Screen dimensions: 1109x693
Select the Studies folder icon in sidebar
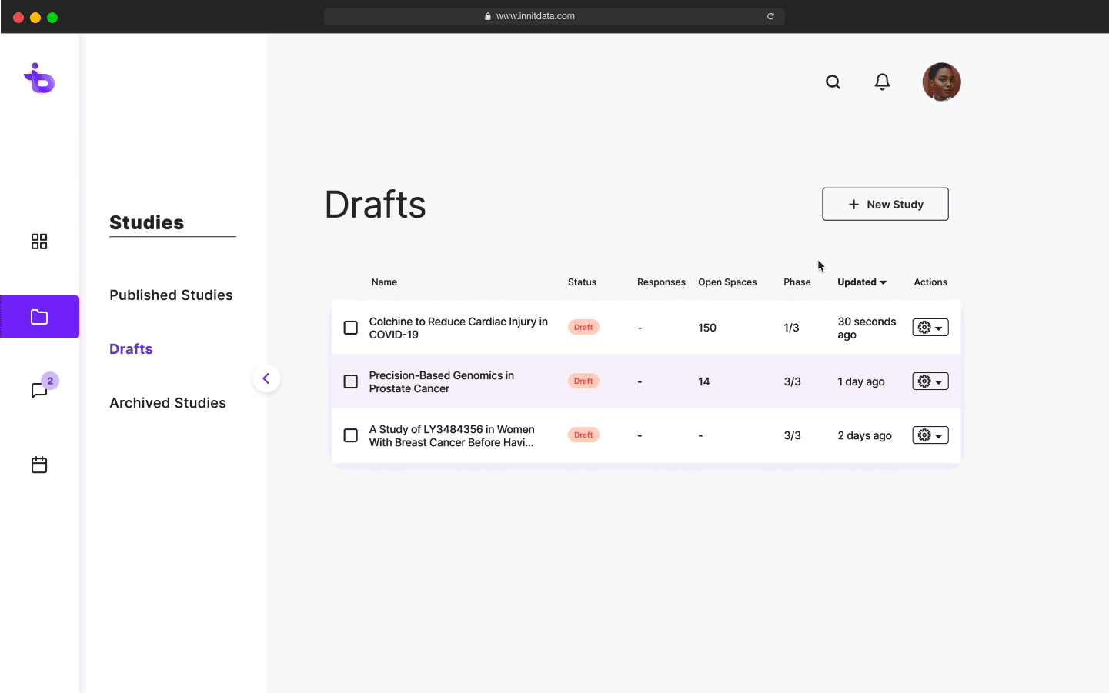pos(39,317)
